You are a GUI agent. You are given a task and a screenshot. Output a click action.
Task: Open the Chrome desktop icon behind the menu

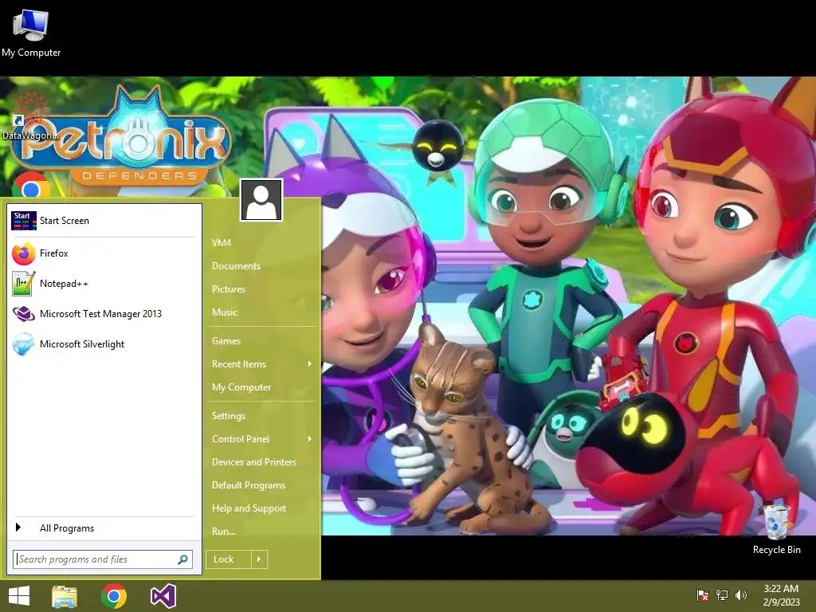click(31, 185)
